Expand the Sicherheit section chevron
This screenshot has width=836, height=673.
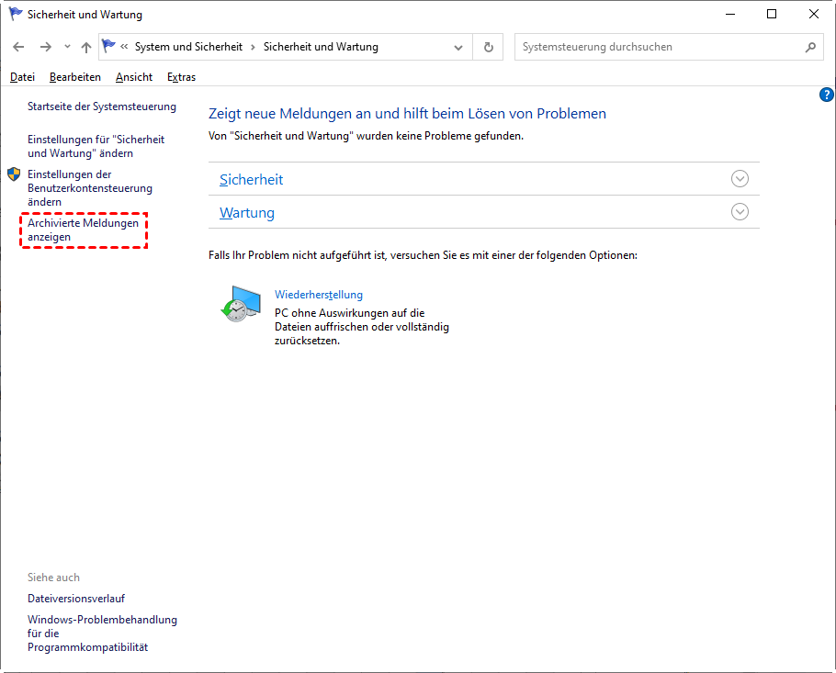tap(740, 178)
